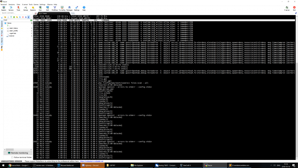Click the Windows Start button

point(3,165)
